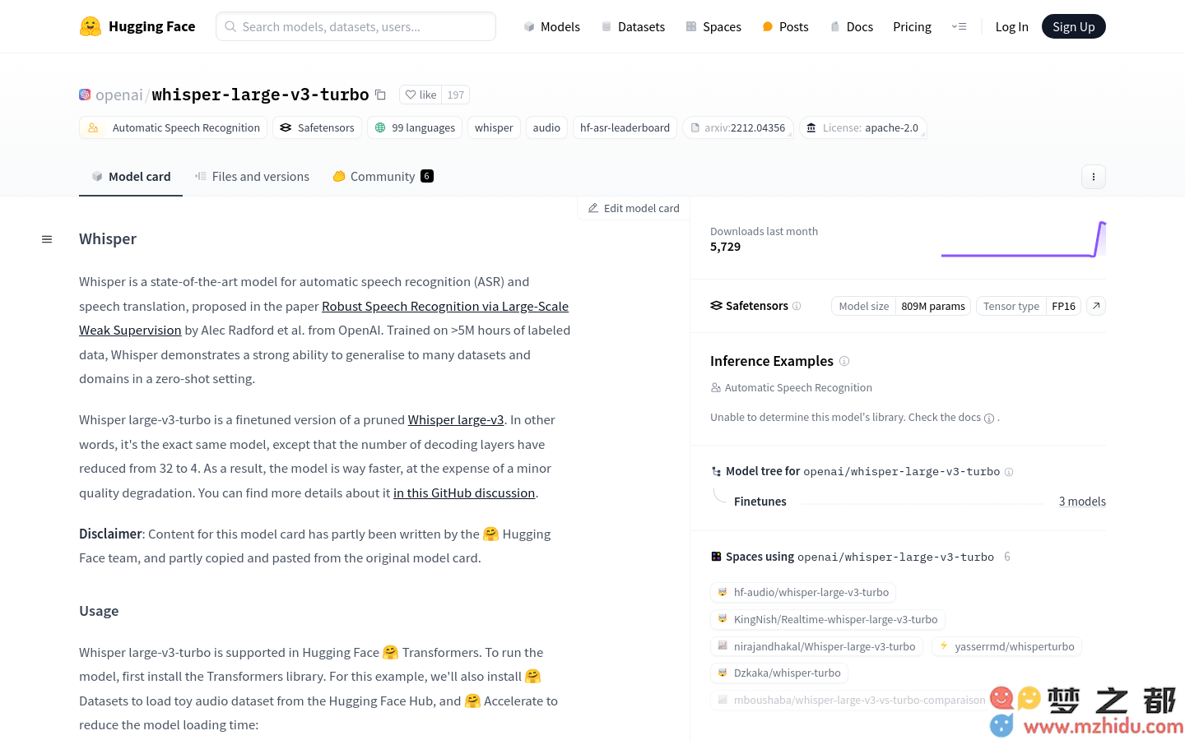Click the Edit model card button
This screenshot has height=740, width=1185.
(633, 209)
